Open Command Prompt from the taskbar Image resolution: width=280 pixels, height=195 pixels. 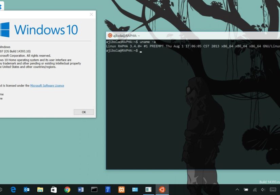(x=94, y=190)
